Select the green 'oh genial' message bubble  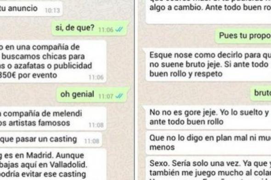click(x=93, y=95)
